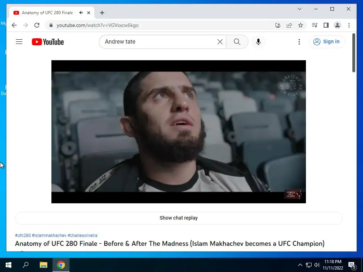Open Windows taskbar search
This screenshot has width=363, height=272.
point(26,265)
